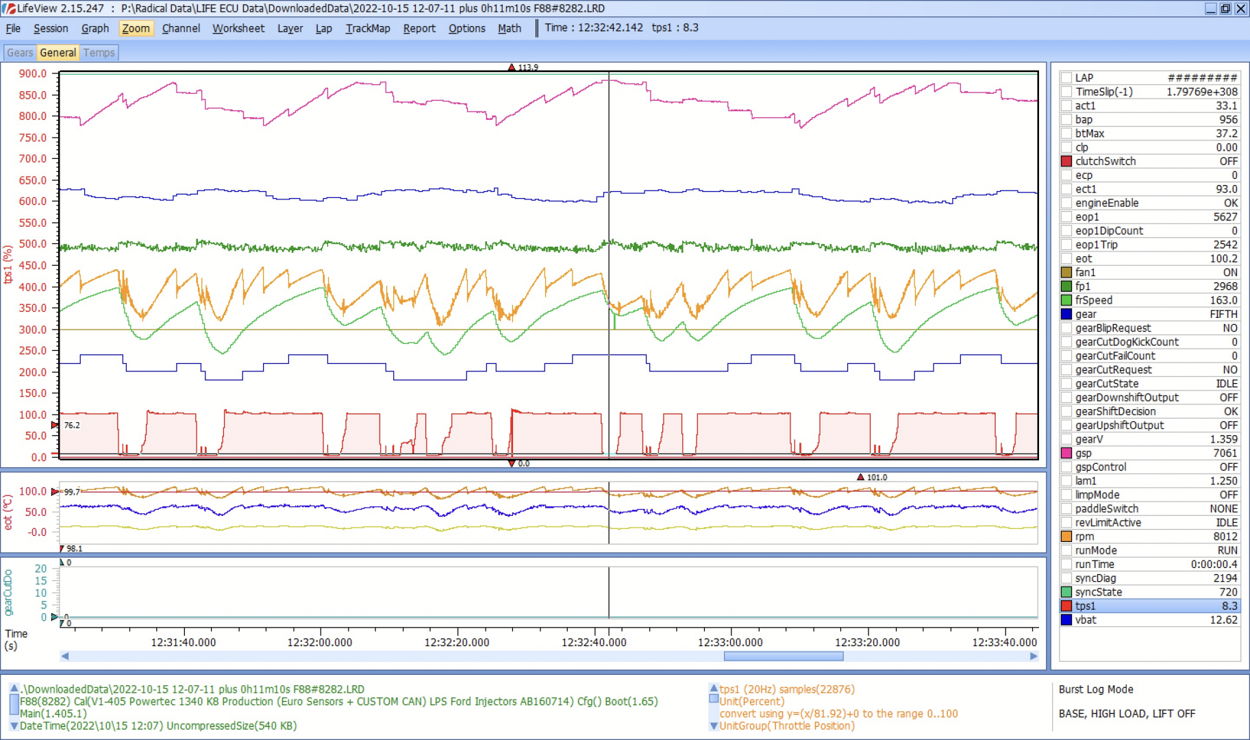Click the red min marker labeled 0.0
The height and width of the screenshot is (740, 1250).
click(x=512, y=464)
